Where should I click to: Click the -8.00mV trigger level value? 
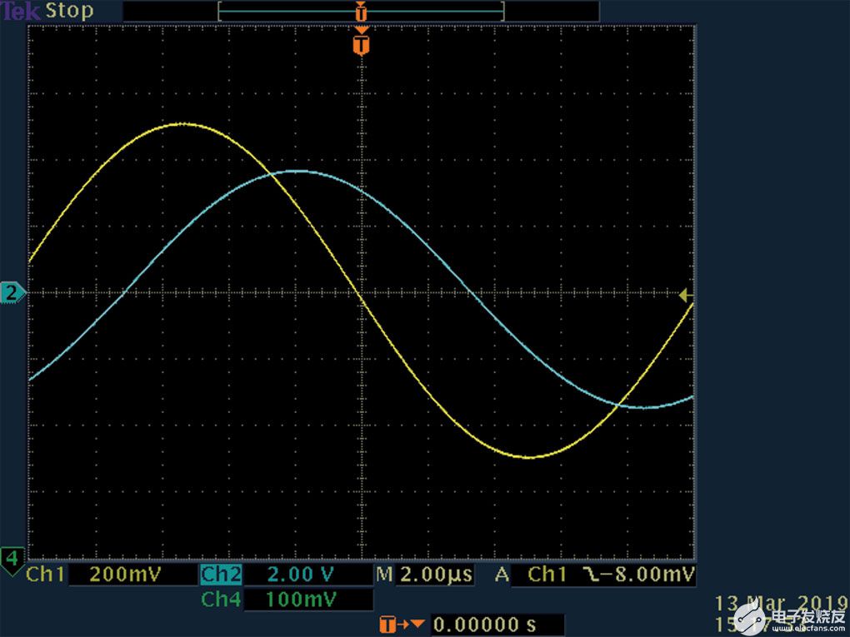pos(647,575)
